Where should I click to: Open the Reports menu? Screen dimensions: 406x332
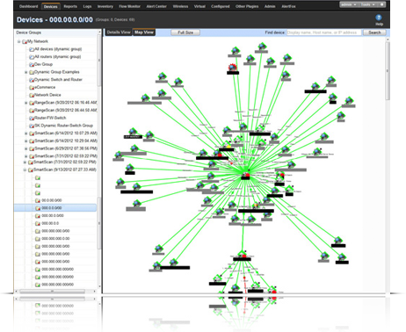tap(70, 6)
